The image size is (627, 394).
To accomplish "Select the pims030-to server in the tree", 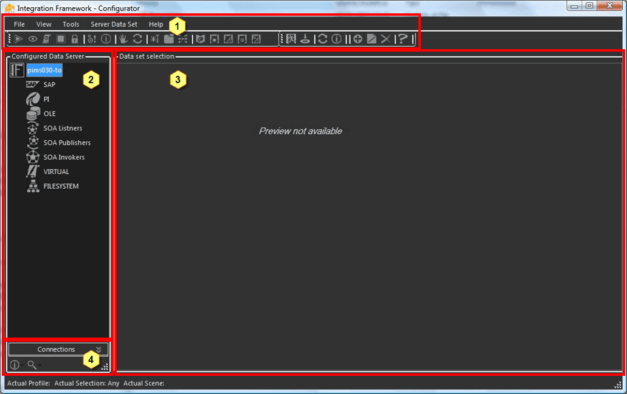I will [x=44, y=70].
